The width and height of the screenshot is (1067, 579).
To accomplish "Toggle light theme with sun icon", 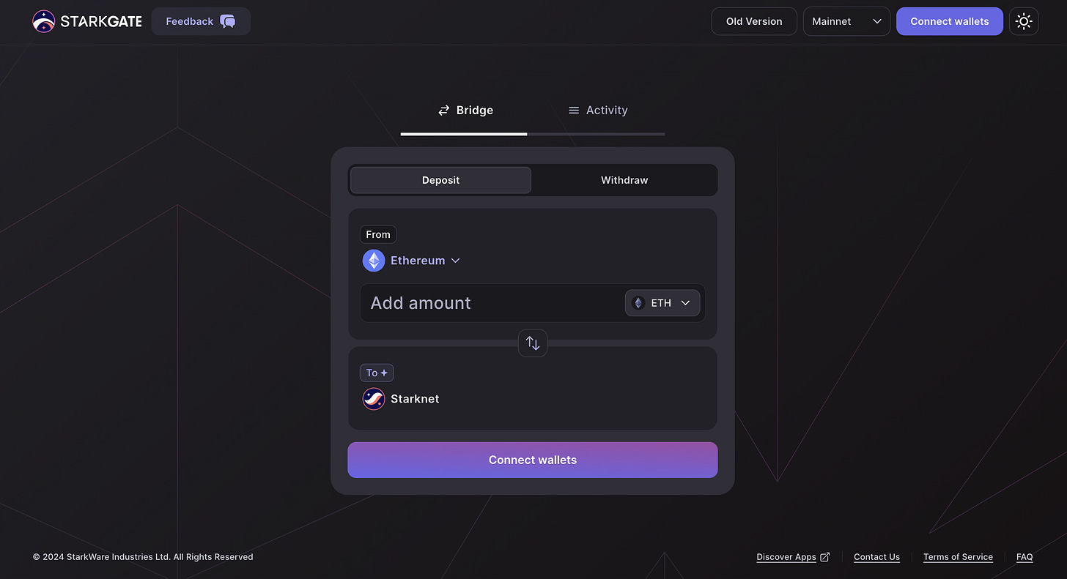I will pyautogui.click(x=1024, y=21).
